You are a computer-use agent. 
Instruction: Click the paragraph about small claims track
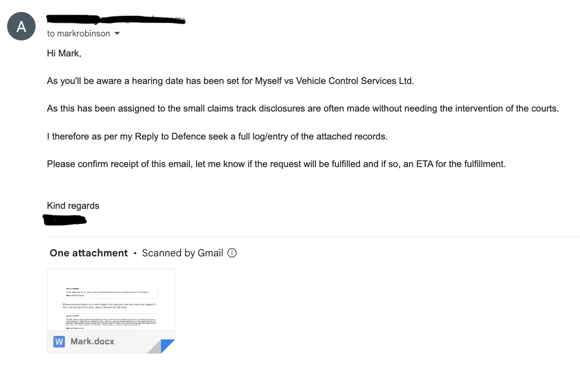pyautogui.click(x=302, y=109)
